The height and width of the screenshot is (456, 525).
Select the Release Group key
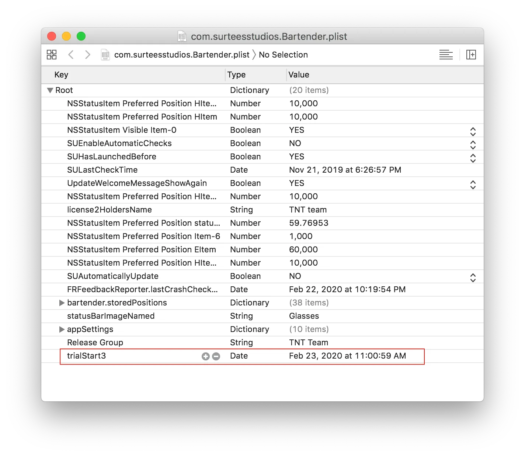(x=95, y=342)
